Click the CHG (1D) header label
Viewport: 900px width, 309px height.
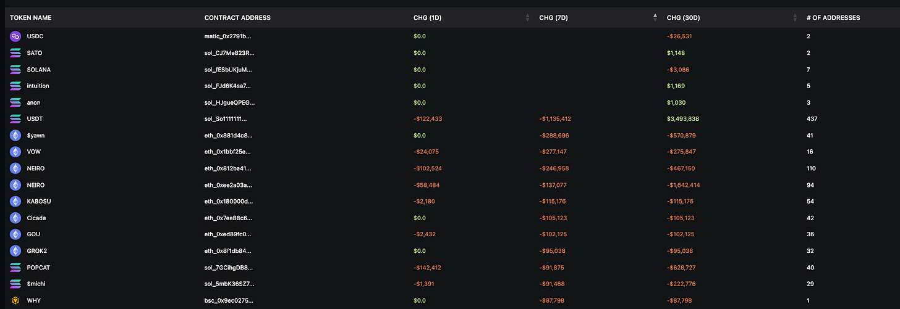(x=427, y=18)
